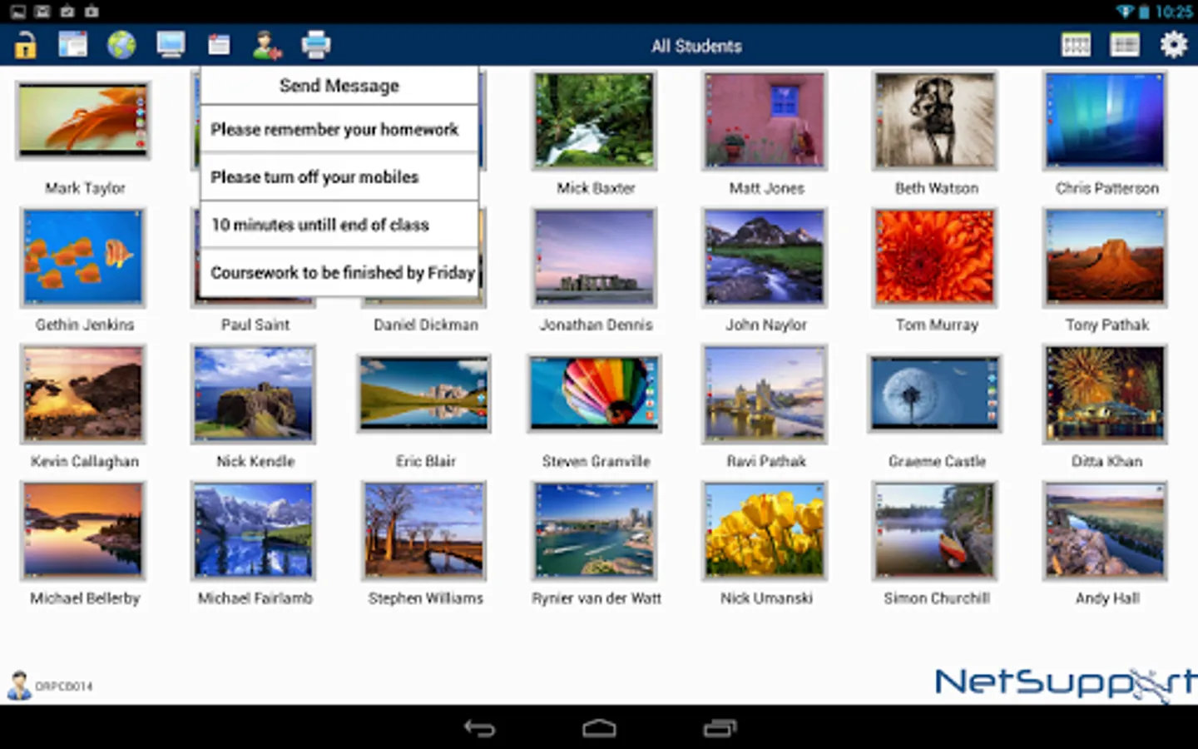1198x749 pixels.
Task: Select Steven Granville's balloon thumbnail
Action: [595, 394]
